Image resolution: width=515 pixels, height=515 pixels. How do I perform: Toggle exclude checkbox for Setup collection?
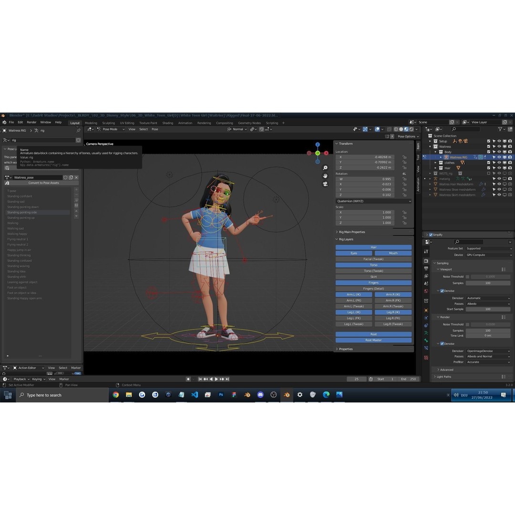click(489, 141)
